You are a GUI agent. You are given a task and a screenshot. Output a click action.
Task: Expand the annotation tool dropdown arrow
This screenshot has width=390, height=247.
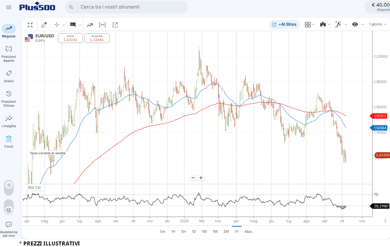click(x=80, y=25)
